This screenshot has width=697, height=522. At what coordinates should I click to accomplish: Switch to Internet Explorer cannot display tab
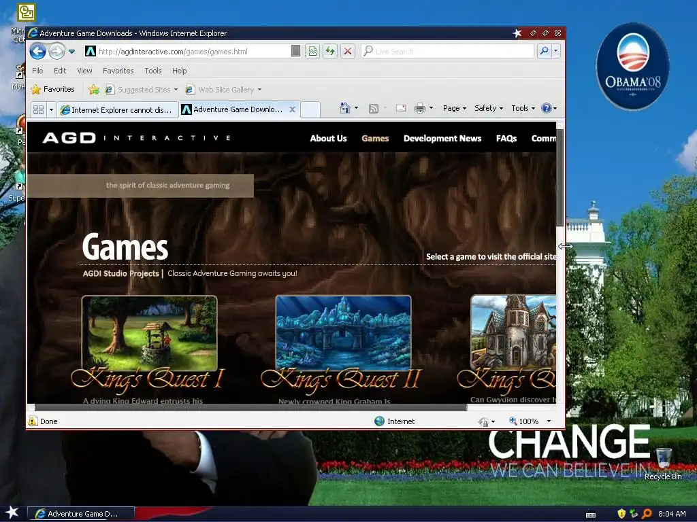pos(118,109)
